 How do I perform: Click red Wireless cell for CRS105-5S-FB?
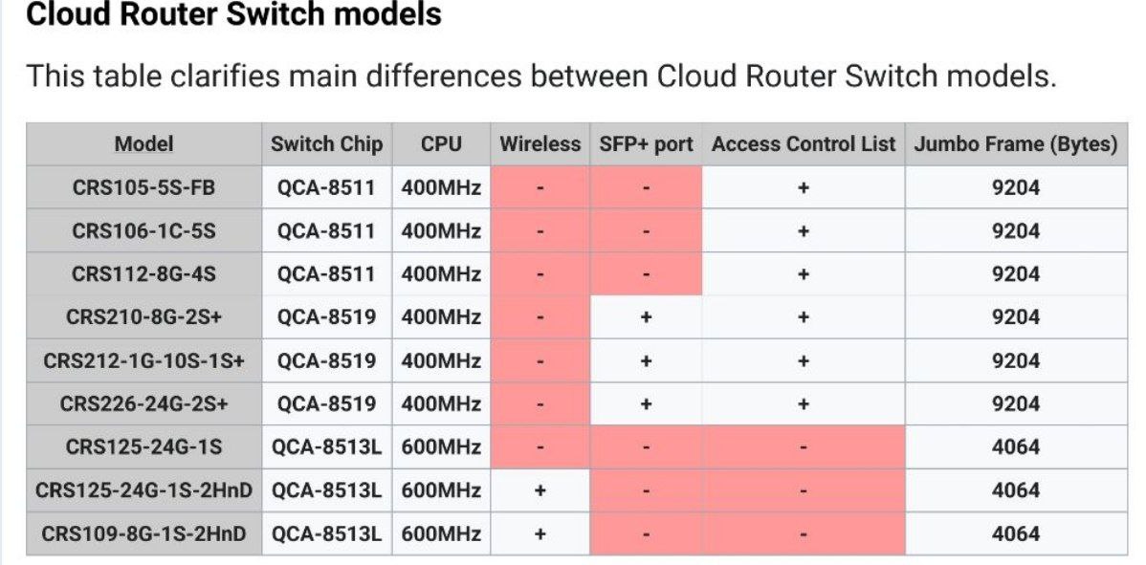click(540, 187)
